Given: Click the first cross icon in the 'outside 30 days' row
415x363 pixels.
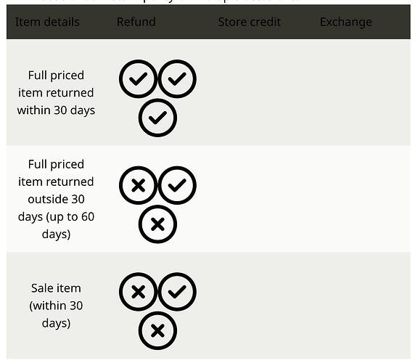Looking at the screenshot, I should click(138, 185).
